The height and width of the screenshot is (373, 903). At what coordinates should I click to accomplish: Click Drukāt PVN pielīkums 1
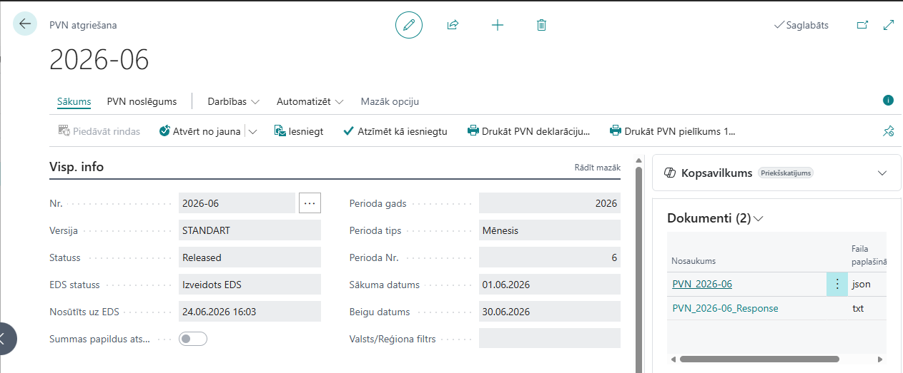(x=672, y=131)
